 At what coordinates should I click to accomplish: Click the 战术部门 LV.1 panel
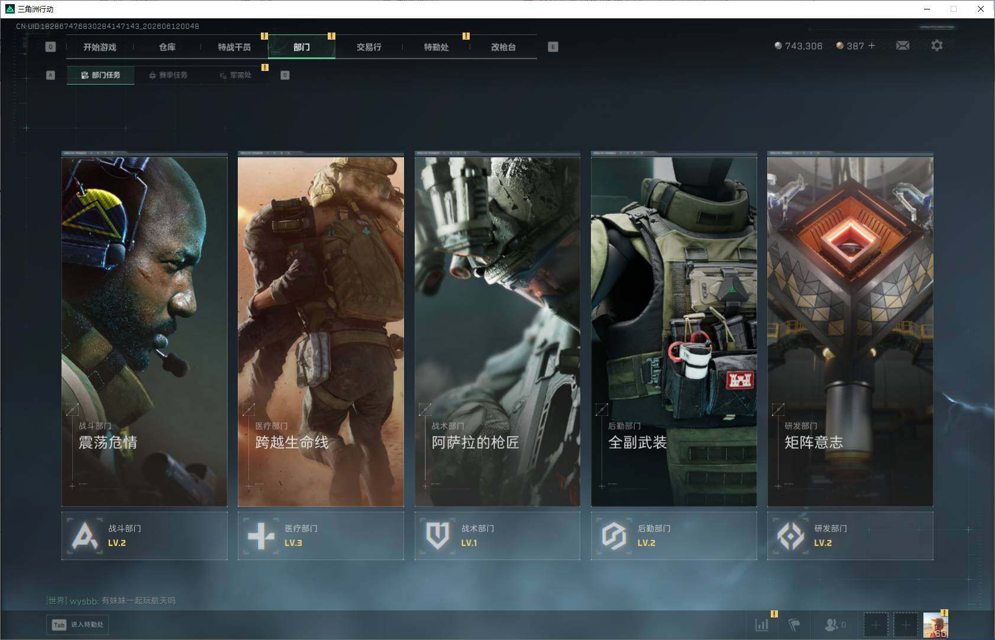tap(497, 536)
